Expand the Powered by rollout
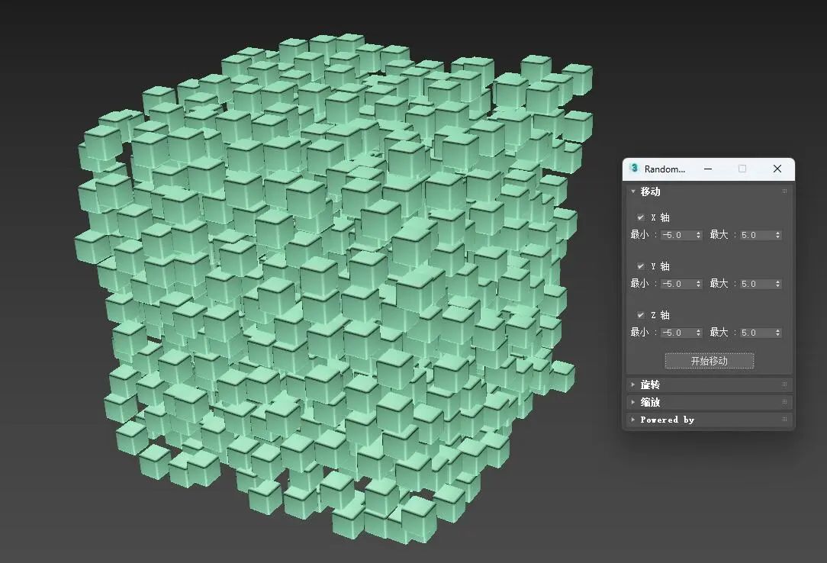The width and height of the screenshot is (827, 563). [x=633, y=420]
